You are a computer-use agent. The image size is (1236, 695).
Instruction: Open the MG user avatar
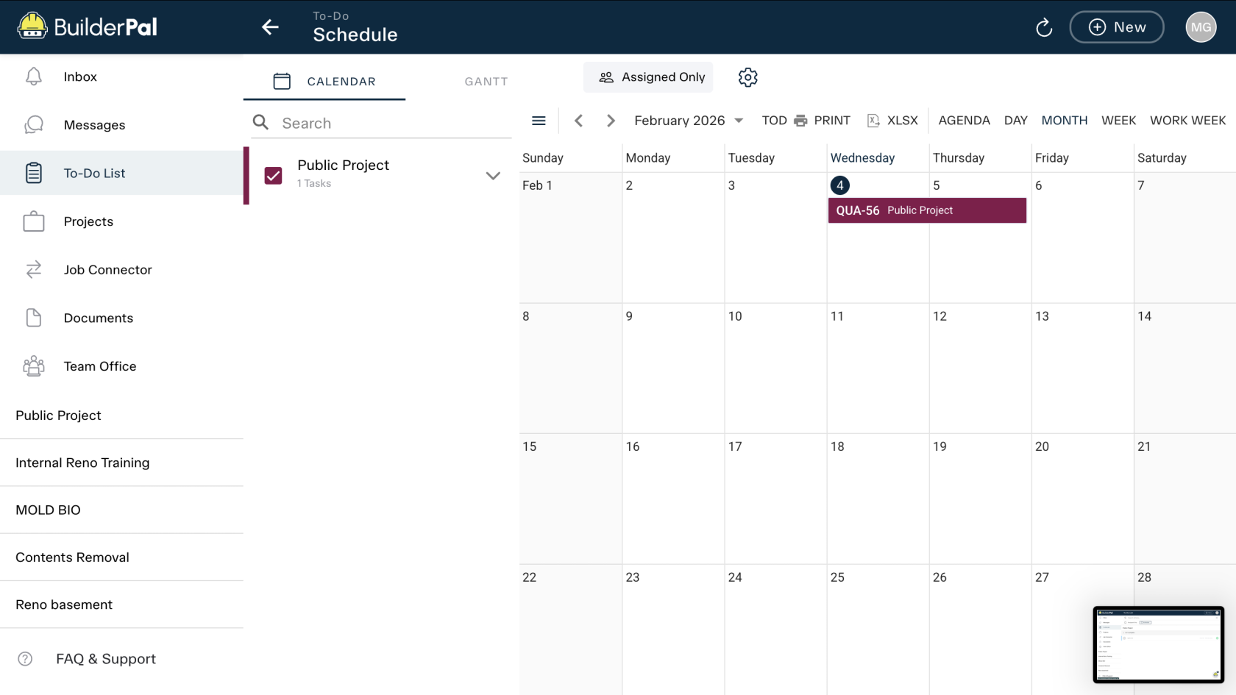pyautogui.click(x=1200, y=27)
